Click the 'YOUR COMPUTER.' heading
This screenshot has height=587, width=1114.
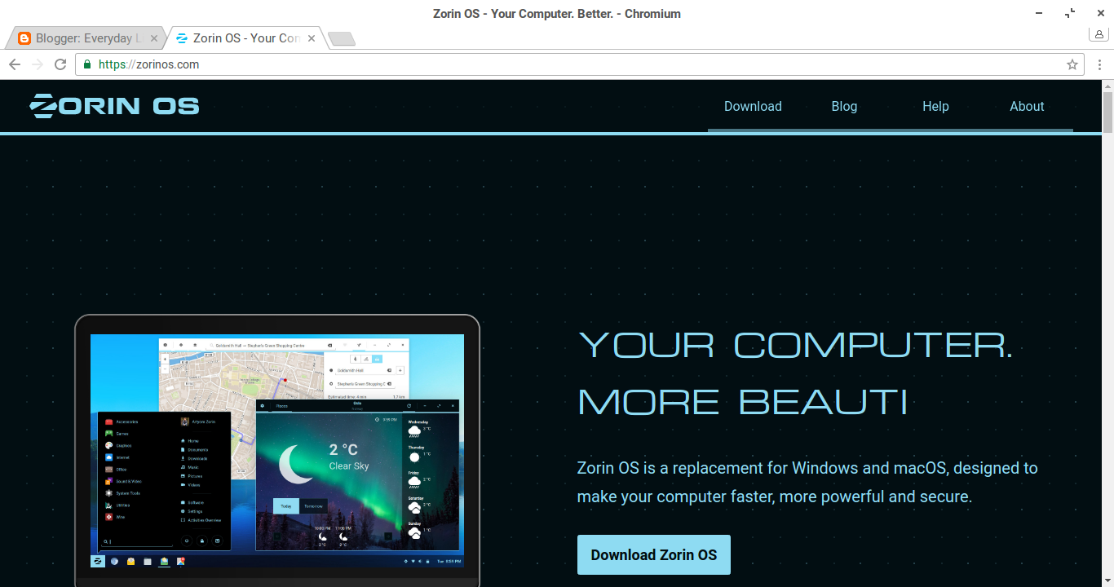tap(796, 346)
